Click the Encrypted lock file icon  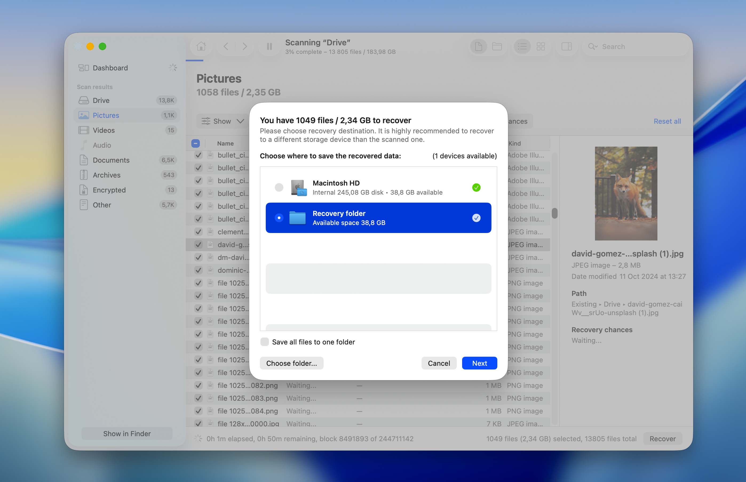coord(84,190)
